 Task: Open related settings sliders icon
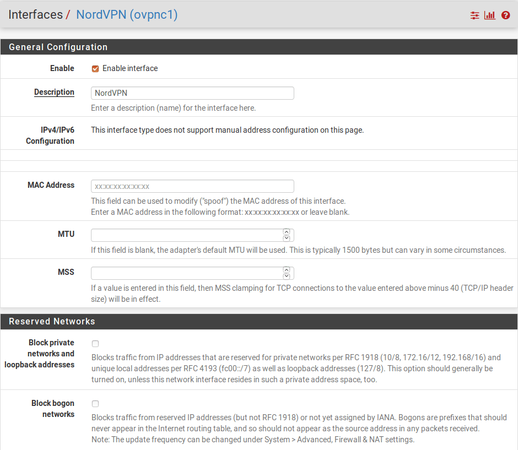474,15
